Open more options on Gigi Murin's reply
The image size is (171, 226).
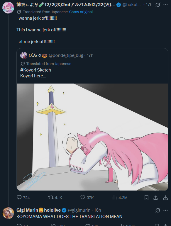point(165,210)
